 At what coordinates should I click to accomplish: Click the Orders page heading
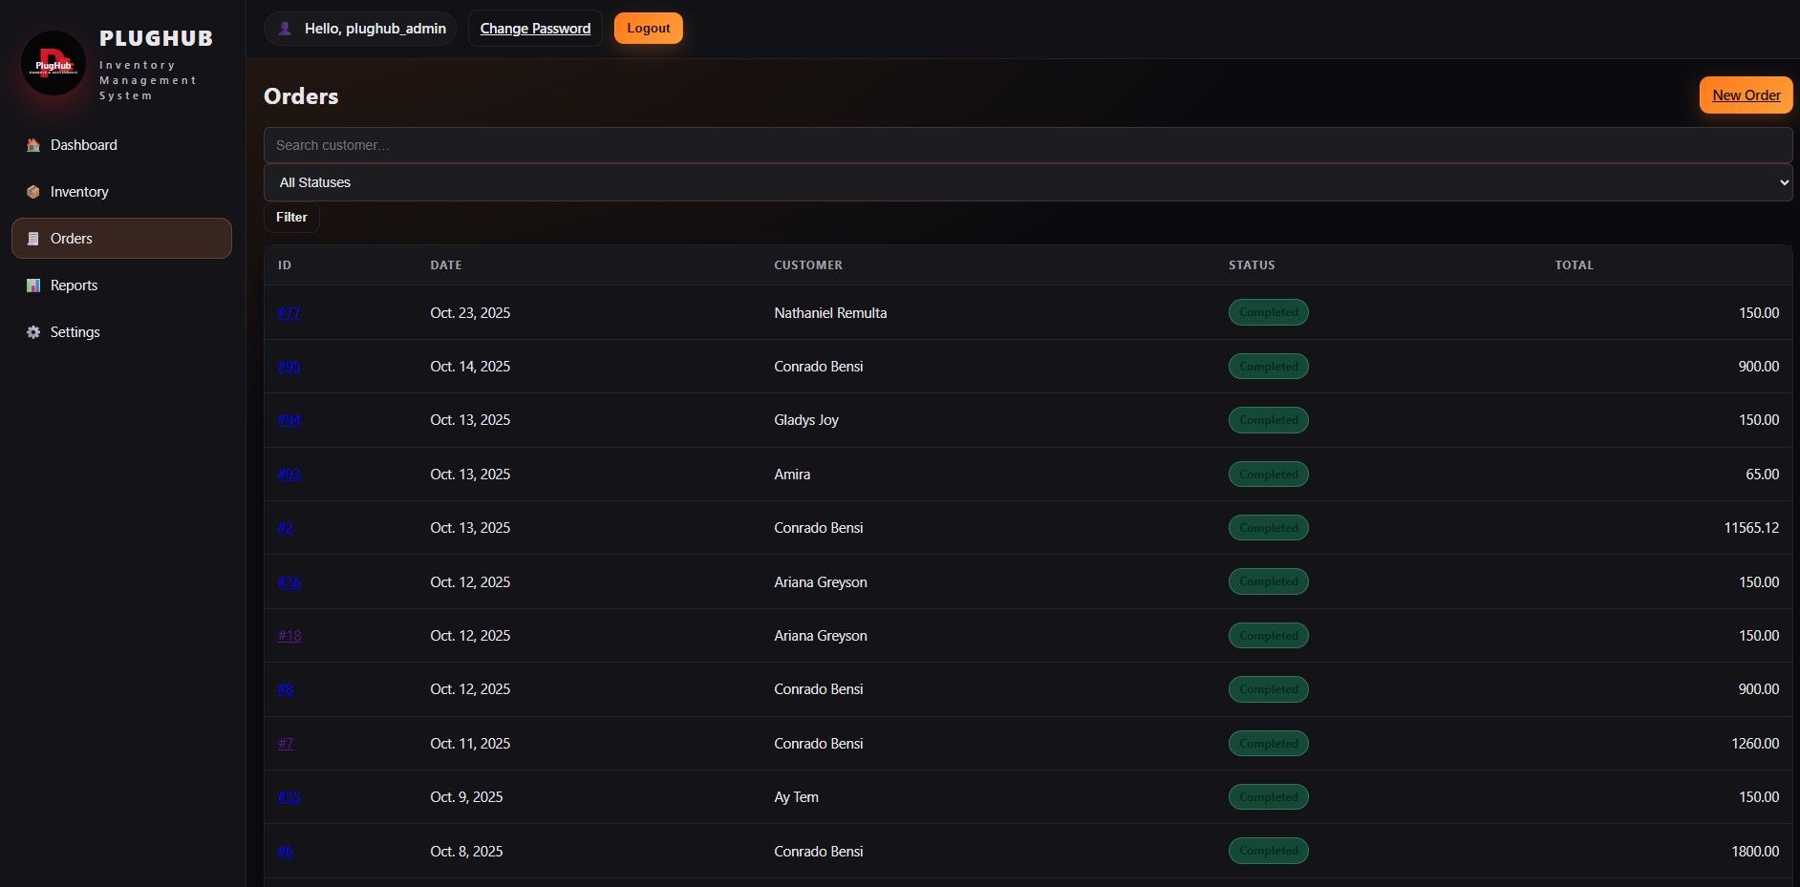coord(301,96)
